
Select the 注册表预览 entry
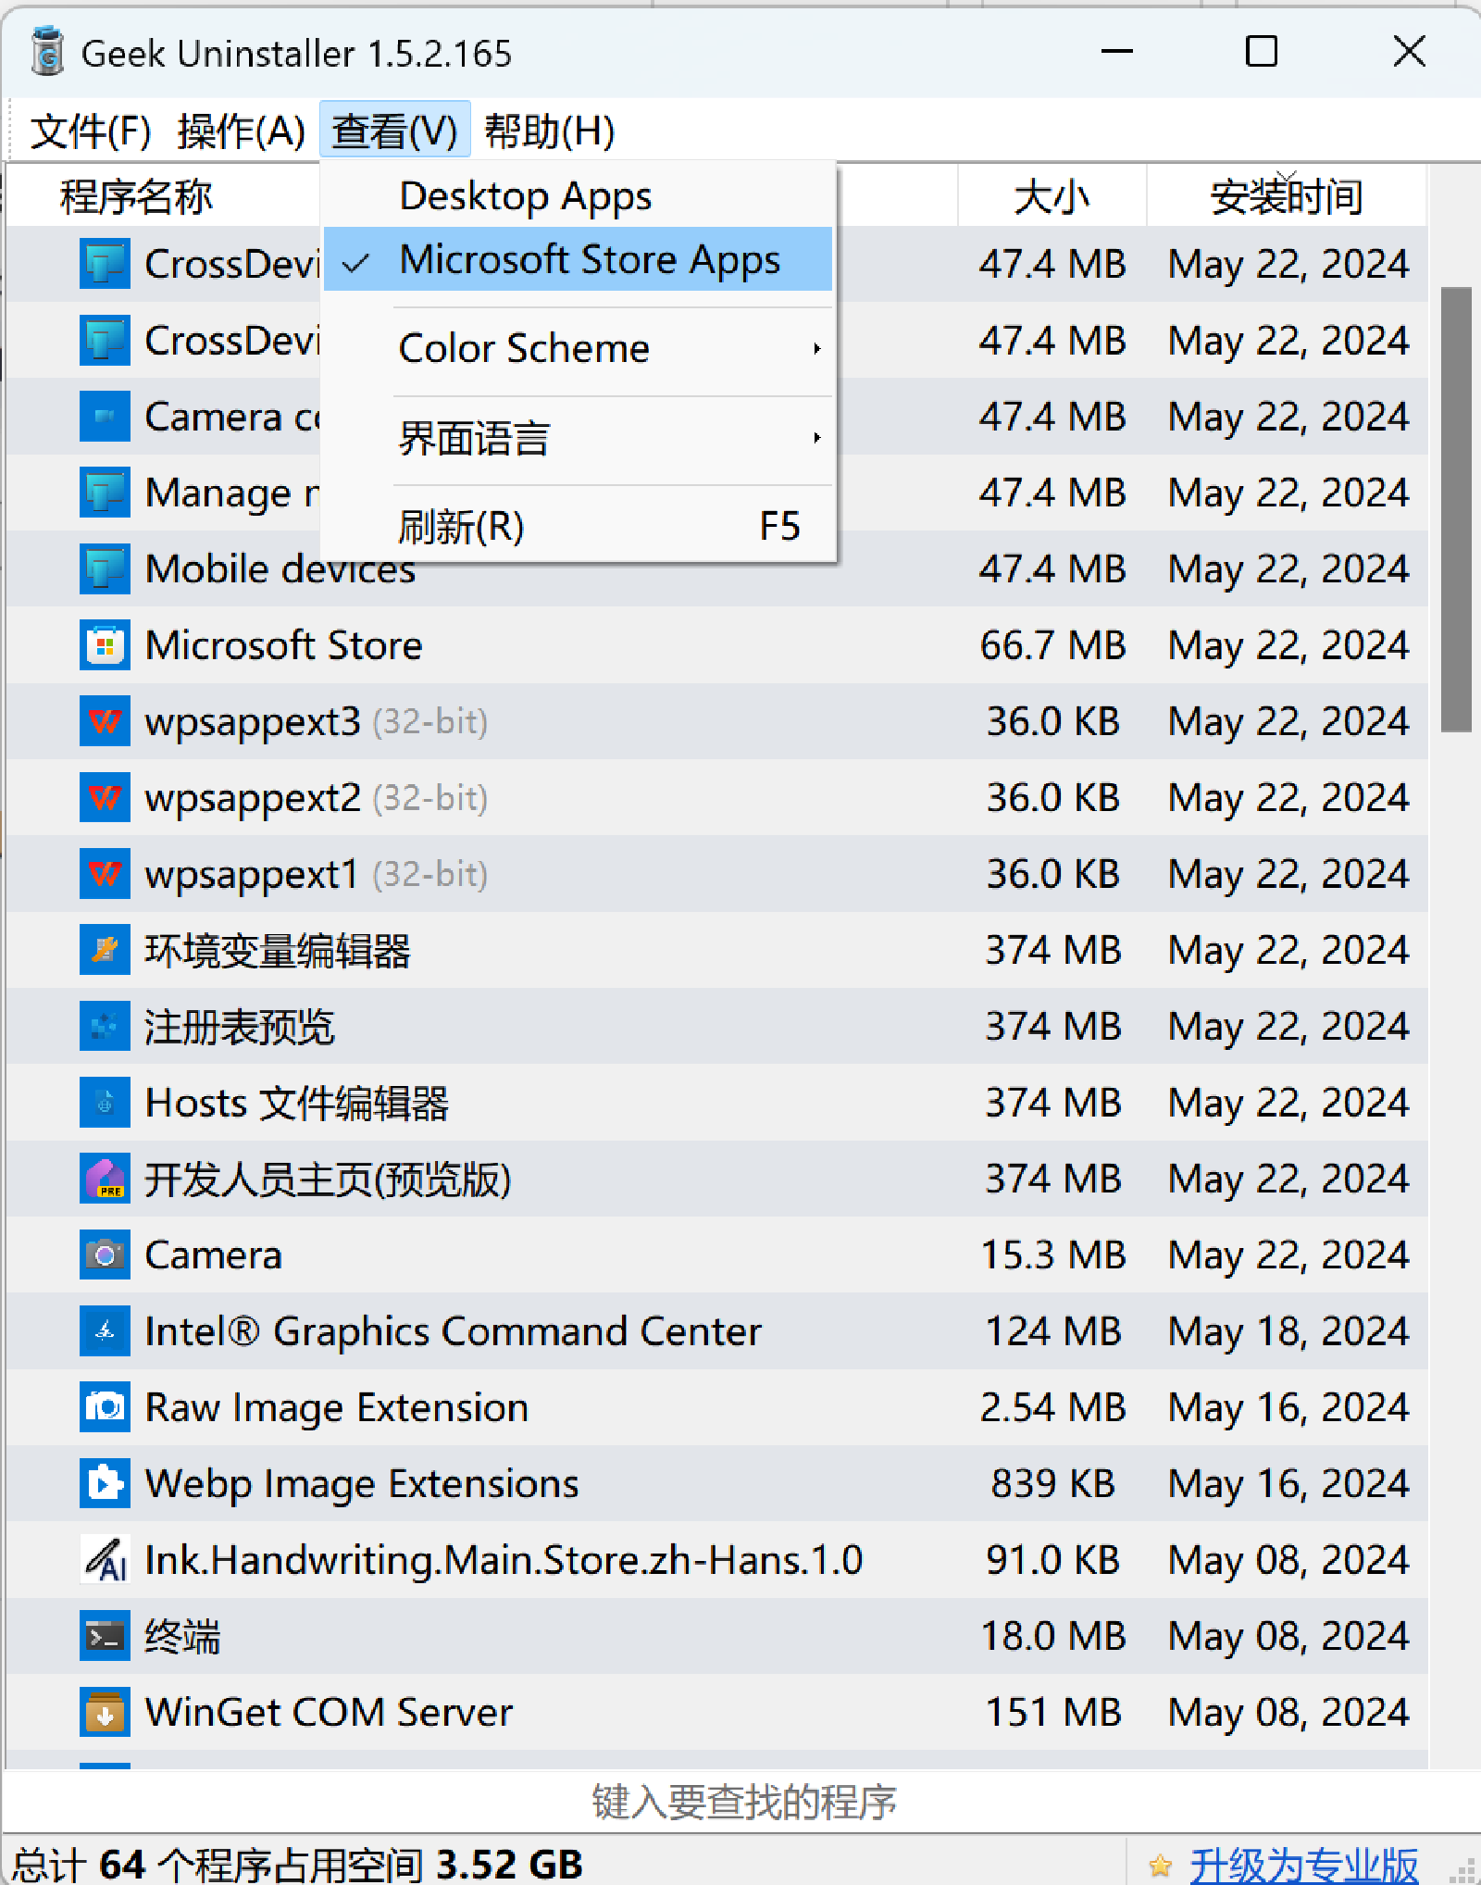tap(240, 1027)
